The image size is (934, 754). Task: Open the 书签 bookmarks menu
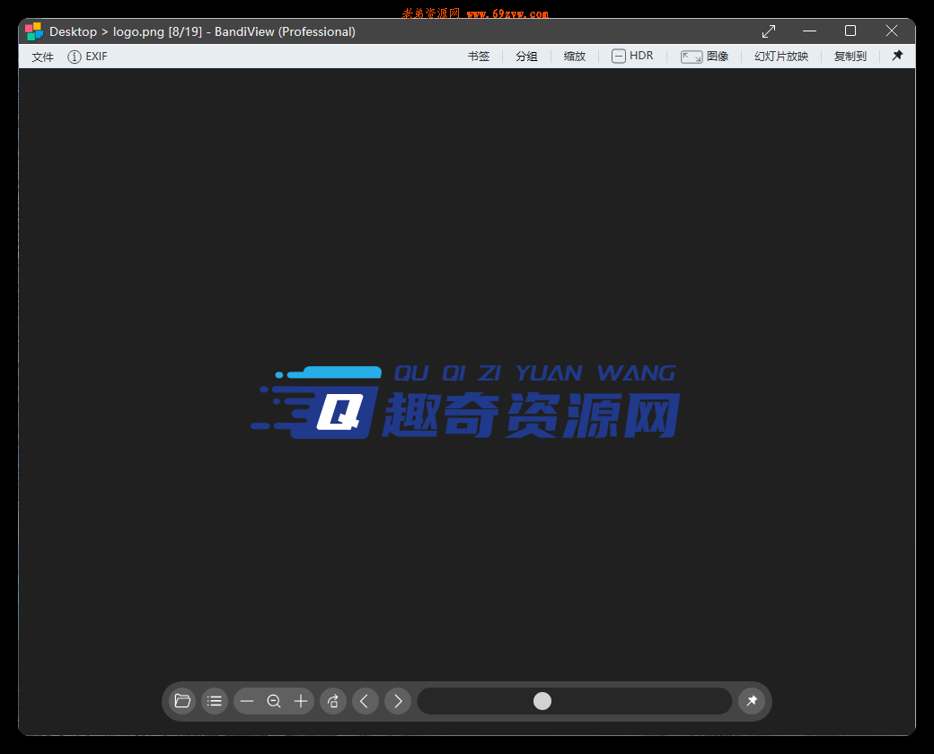tap(480, 56)
